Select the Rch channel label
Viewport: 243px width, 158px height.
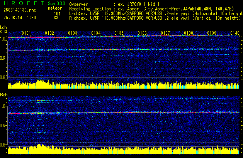4,95
